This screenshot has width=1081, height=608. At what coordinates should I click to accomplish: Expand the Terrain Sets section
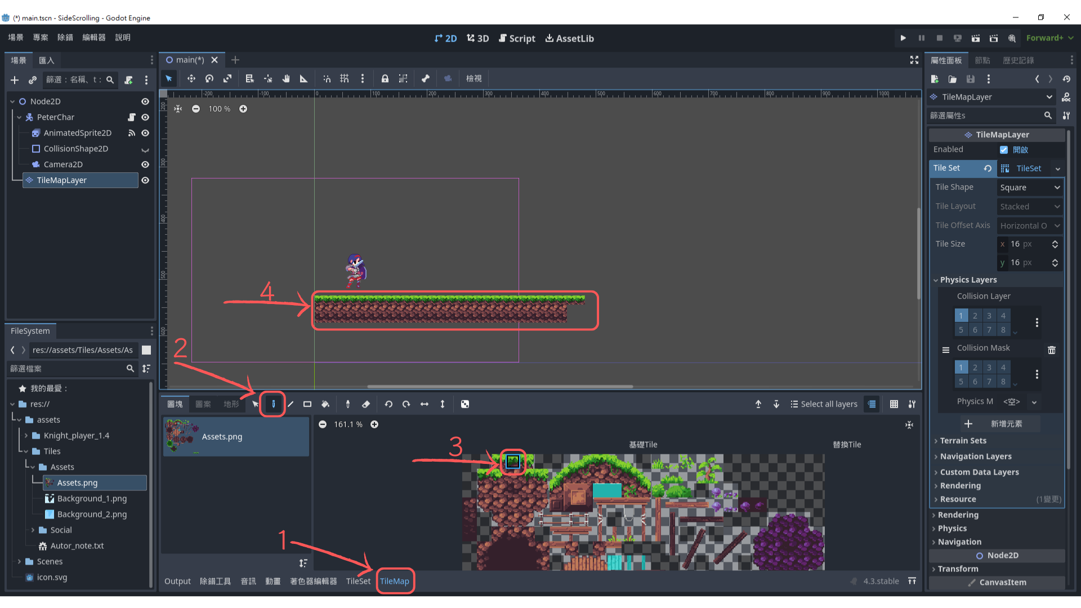point(963,441)
